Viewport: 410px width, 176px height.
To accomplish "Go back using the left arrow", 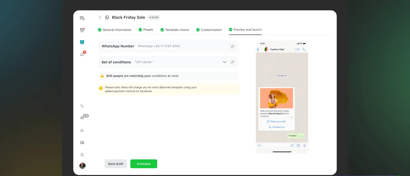I will tap(100, 17).
